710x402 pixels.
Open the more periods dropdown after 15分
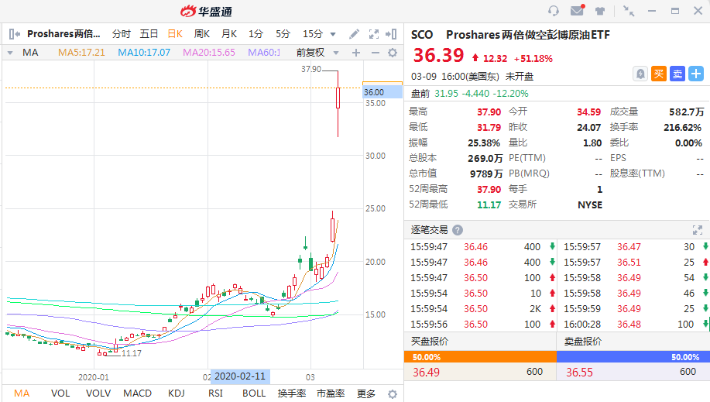333,34
